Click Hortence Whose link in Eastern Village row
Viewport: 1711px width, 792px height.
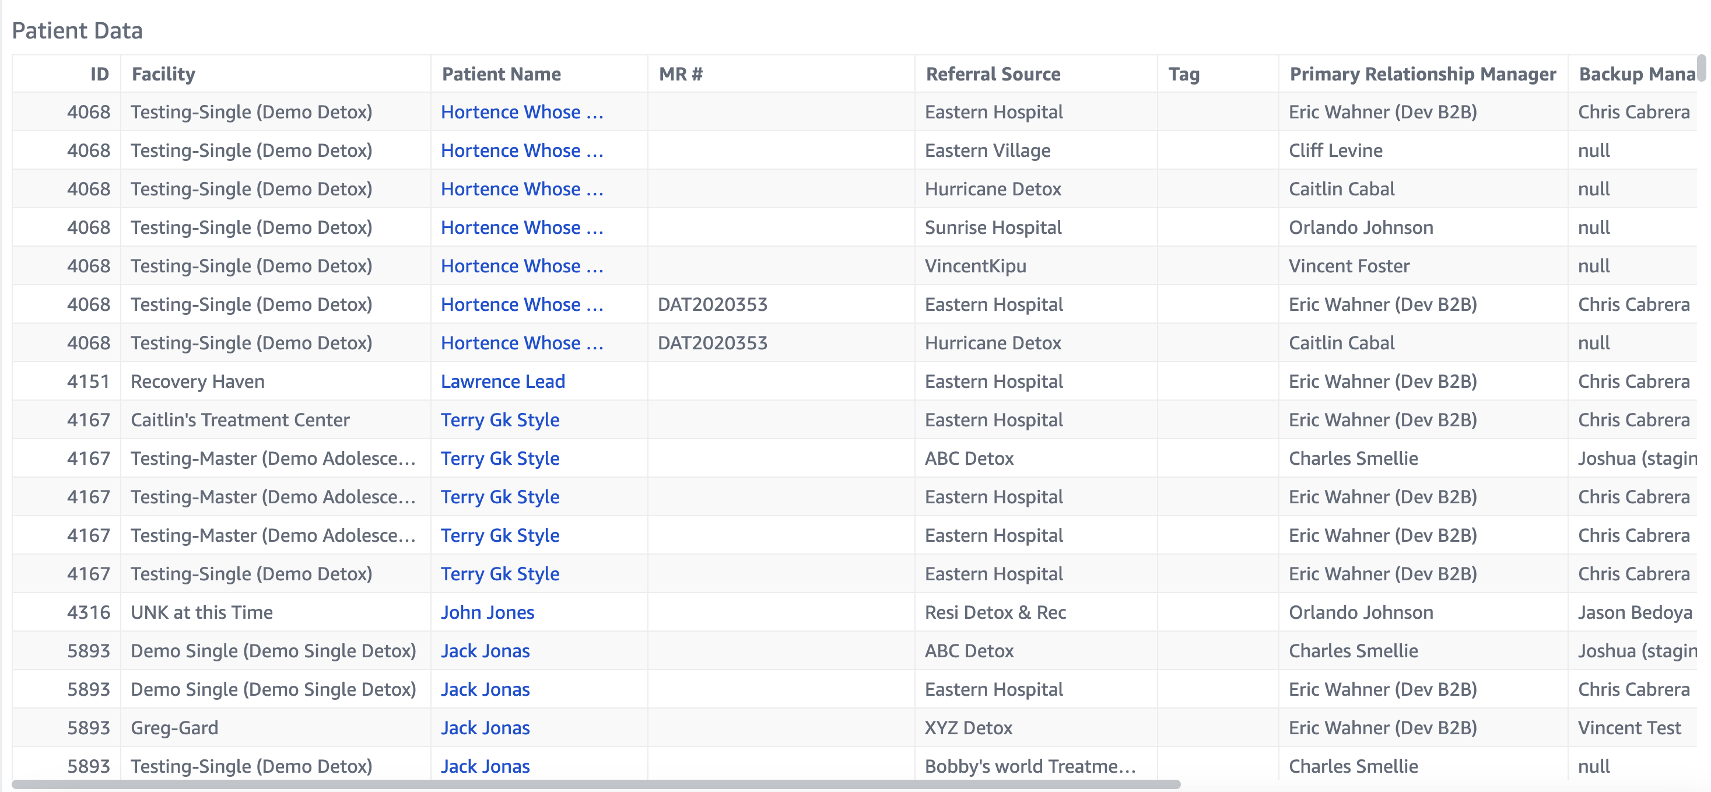(x=522, y=151)
